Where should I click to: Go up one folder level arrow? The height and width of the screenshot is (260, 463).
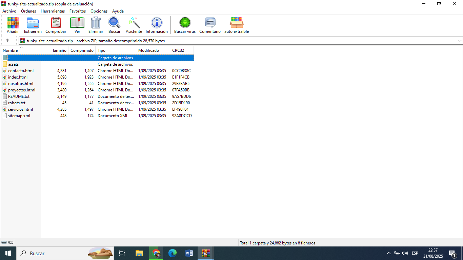7,41
